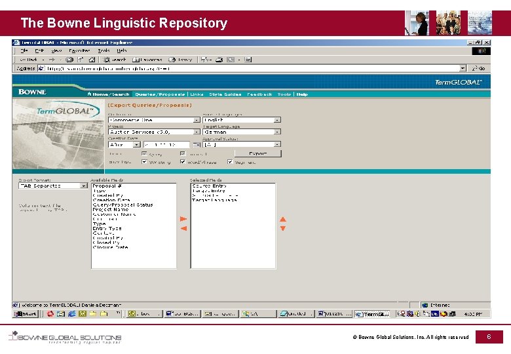Move selected field down with orange arrow
Screen dimensions: 511x354
283,228
